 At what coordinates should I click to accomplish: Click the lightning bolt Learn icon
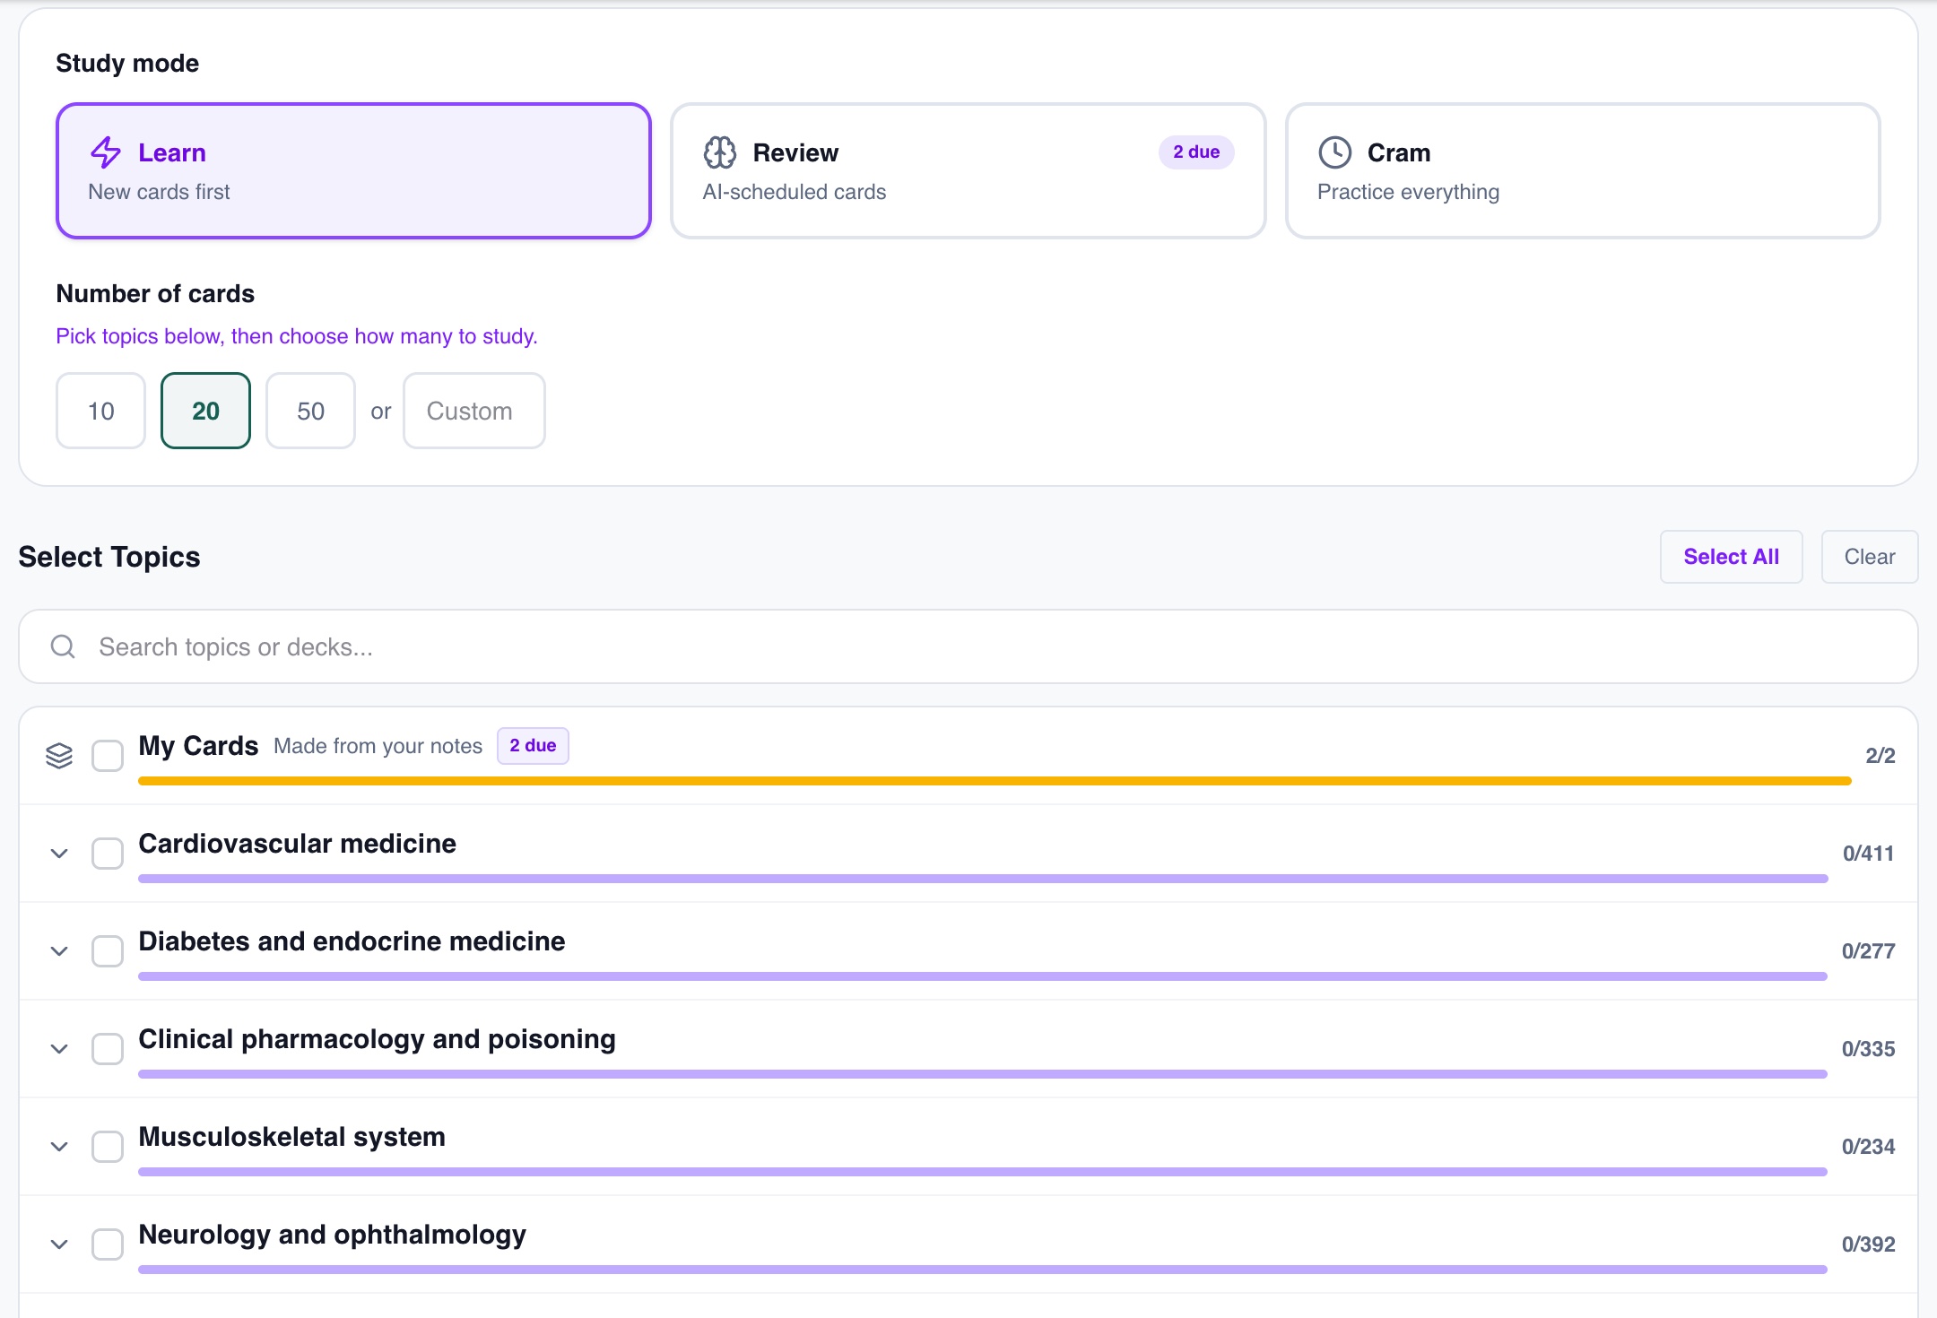[x=106, y=152]
